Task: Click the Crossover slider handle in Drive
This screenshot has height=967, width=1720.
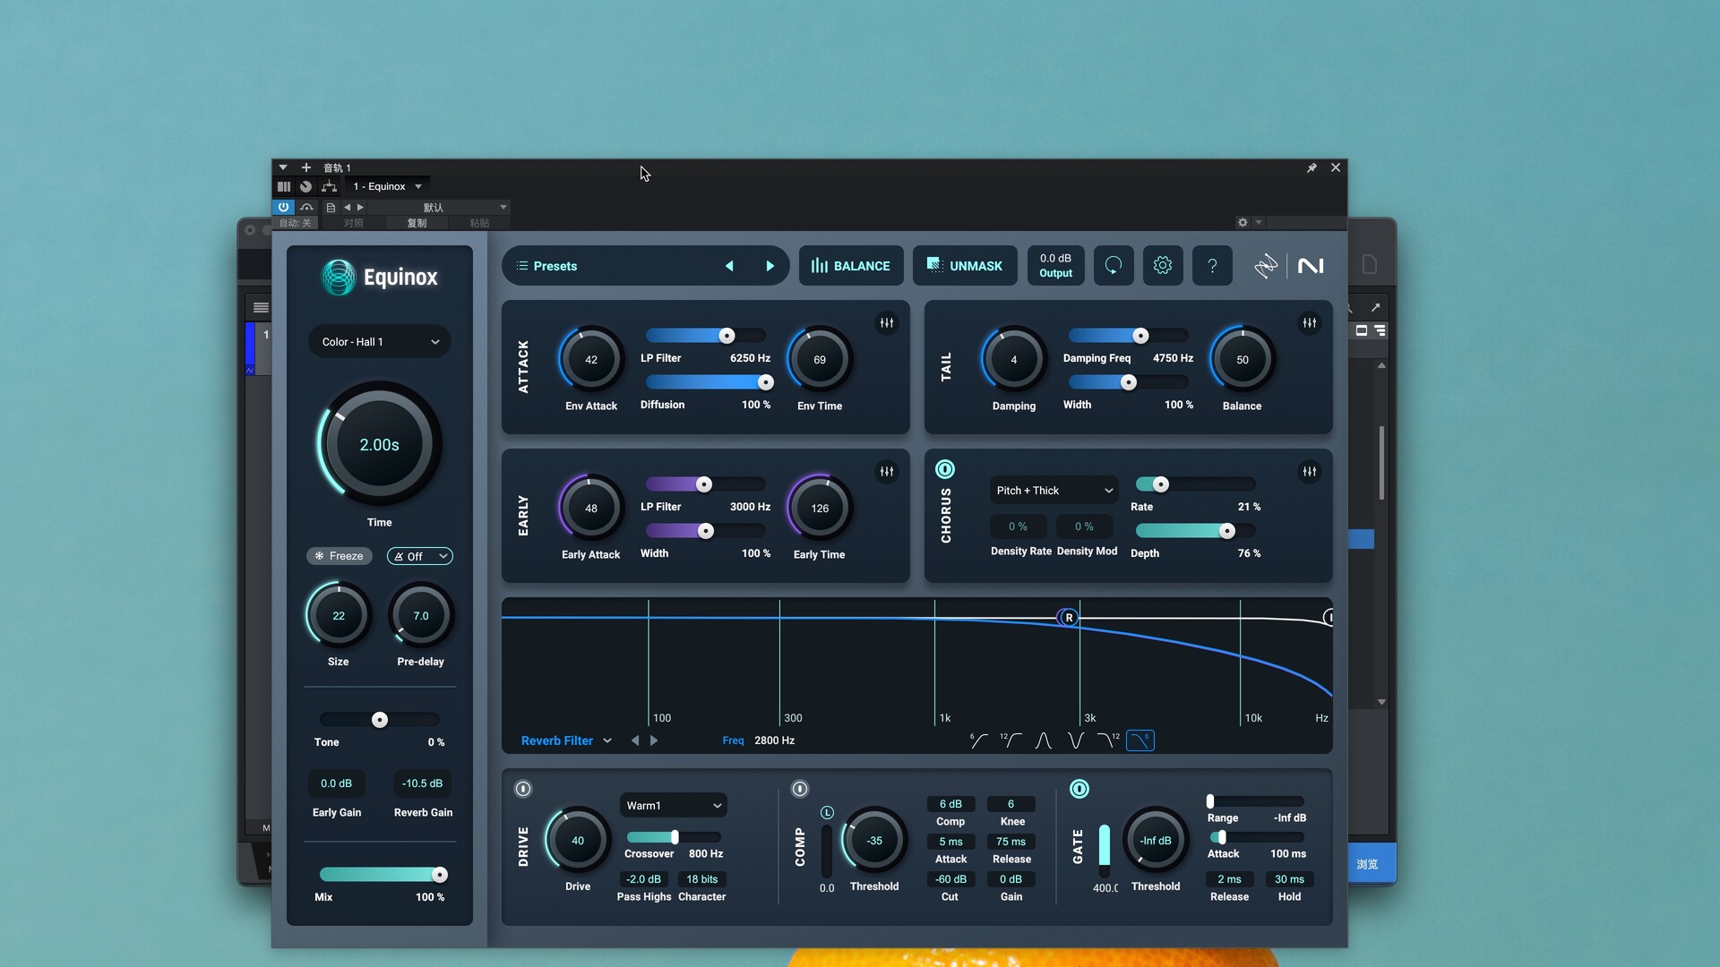Action: [x=675, y=838]
